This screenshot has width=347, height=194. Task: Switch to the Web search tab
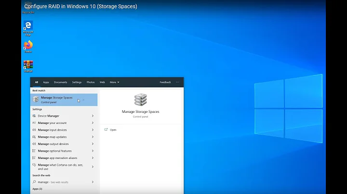102,82
